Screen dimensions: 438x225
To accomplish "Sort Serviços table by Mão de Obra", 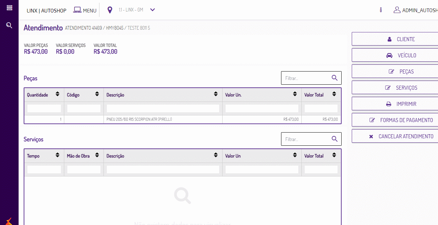I will pyautogui.click(x=97, y=155).
